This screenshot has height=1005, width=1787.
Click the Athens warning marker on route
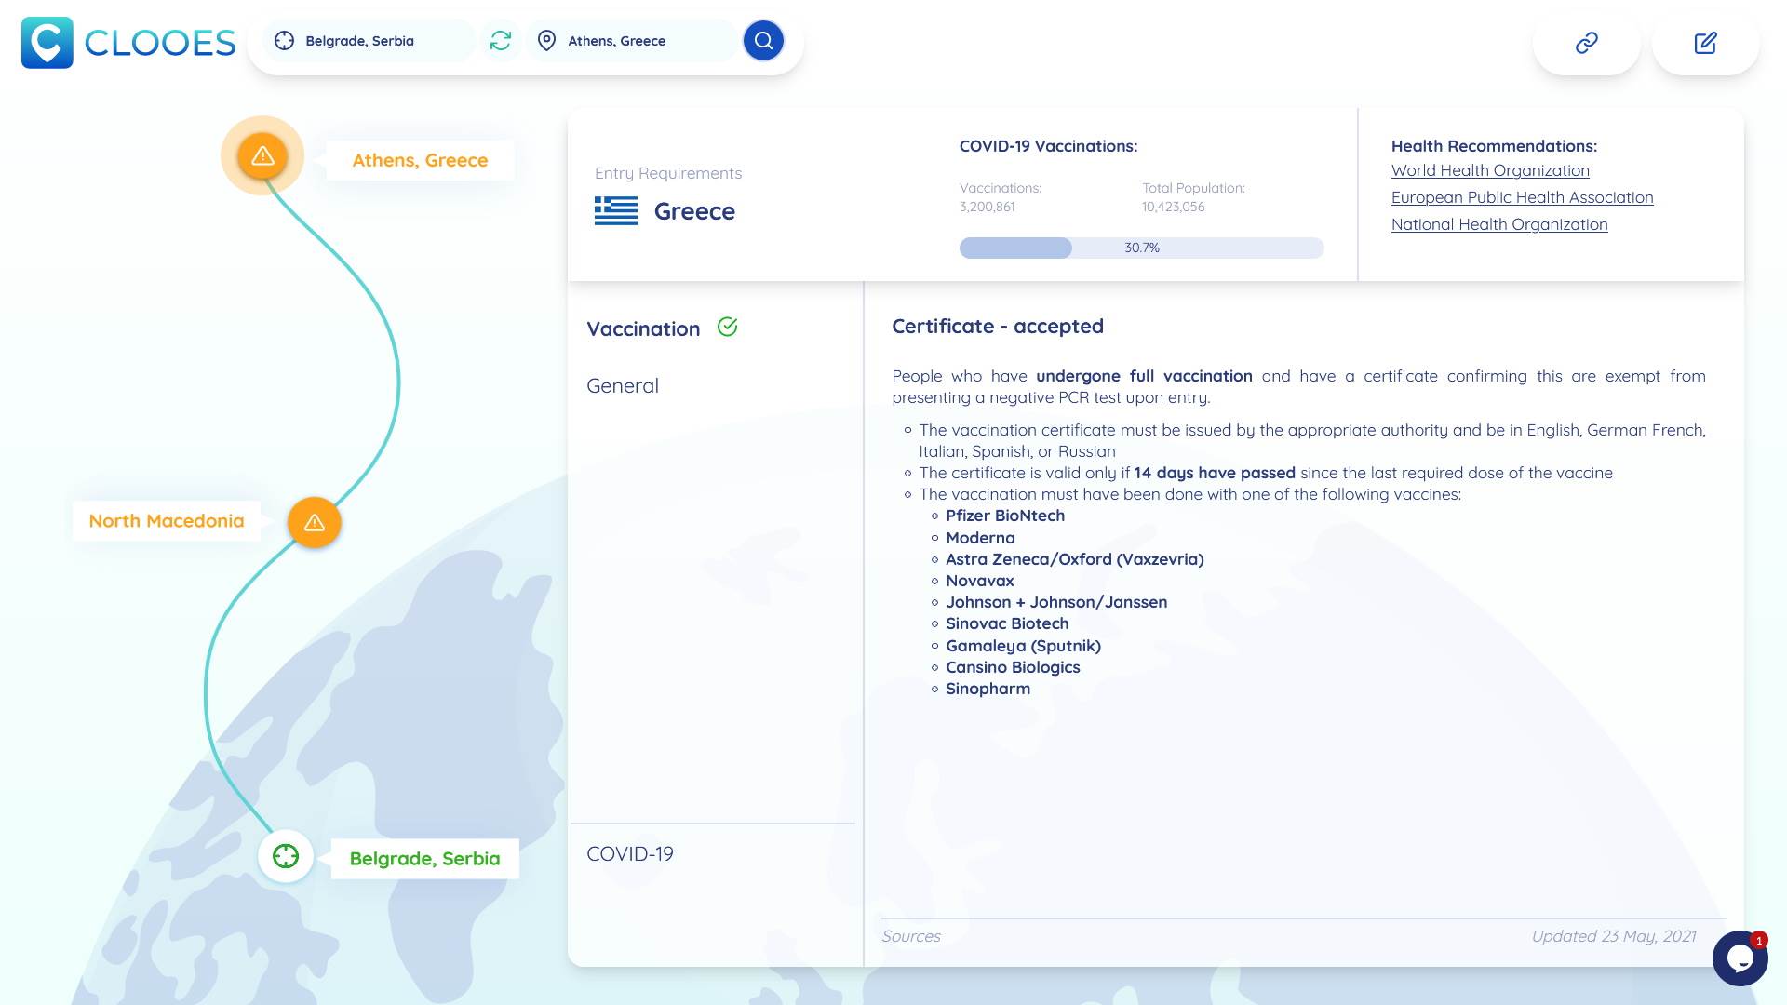tap(262, 155)
